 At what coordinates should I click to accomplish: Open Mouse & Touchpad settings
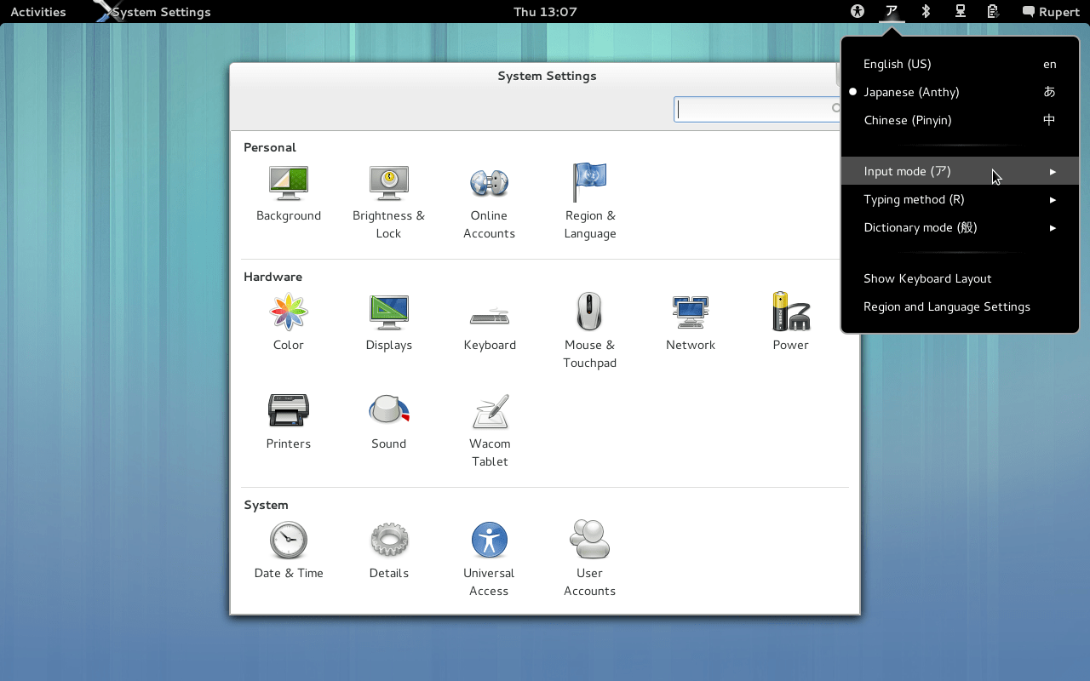589,331
